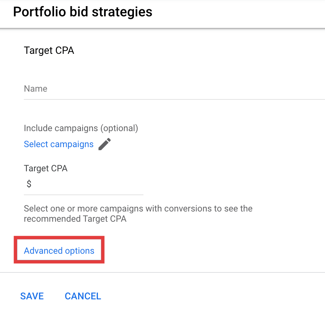Select the Target CPA section heading
Image resolution: width=325 pixels, height=314 pixels.
pyautogui.click(x=49, y=50)
